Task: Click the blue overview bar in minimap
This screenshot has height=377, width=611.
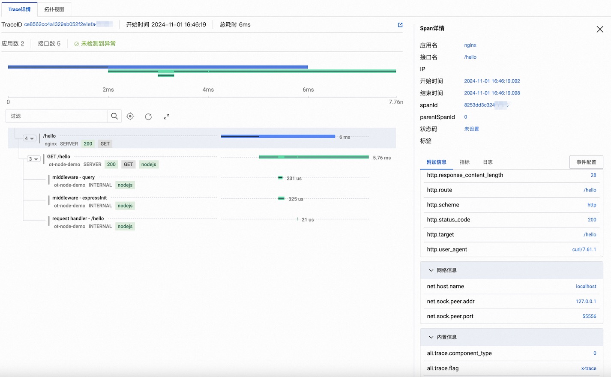Action: pyautogui.click(x=158, y=67)
